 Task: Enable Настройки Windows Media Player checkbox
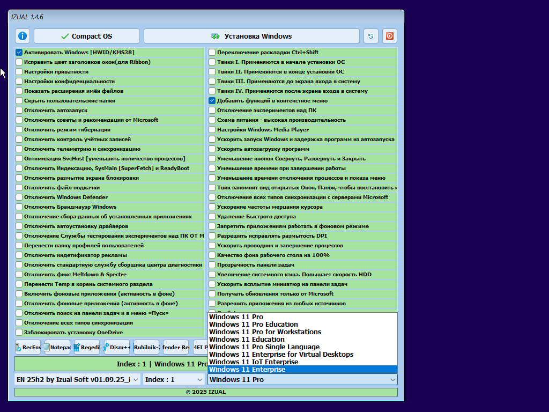[212, 130]
